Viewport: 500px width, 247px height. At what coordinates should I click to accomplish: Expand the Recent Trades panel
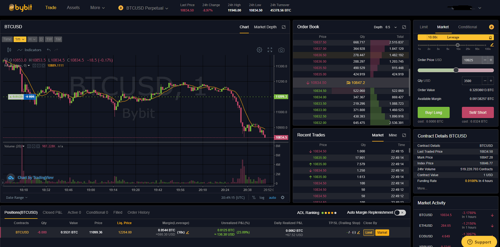click(x=404, y=135)
